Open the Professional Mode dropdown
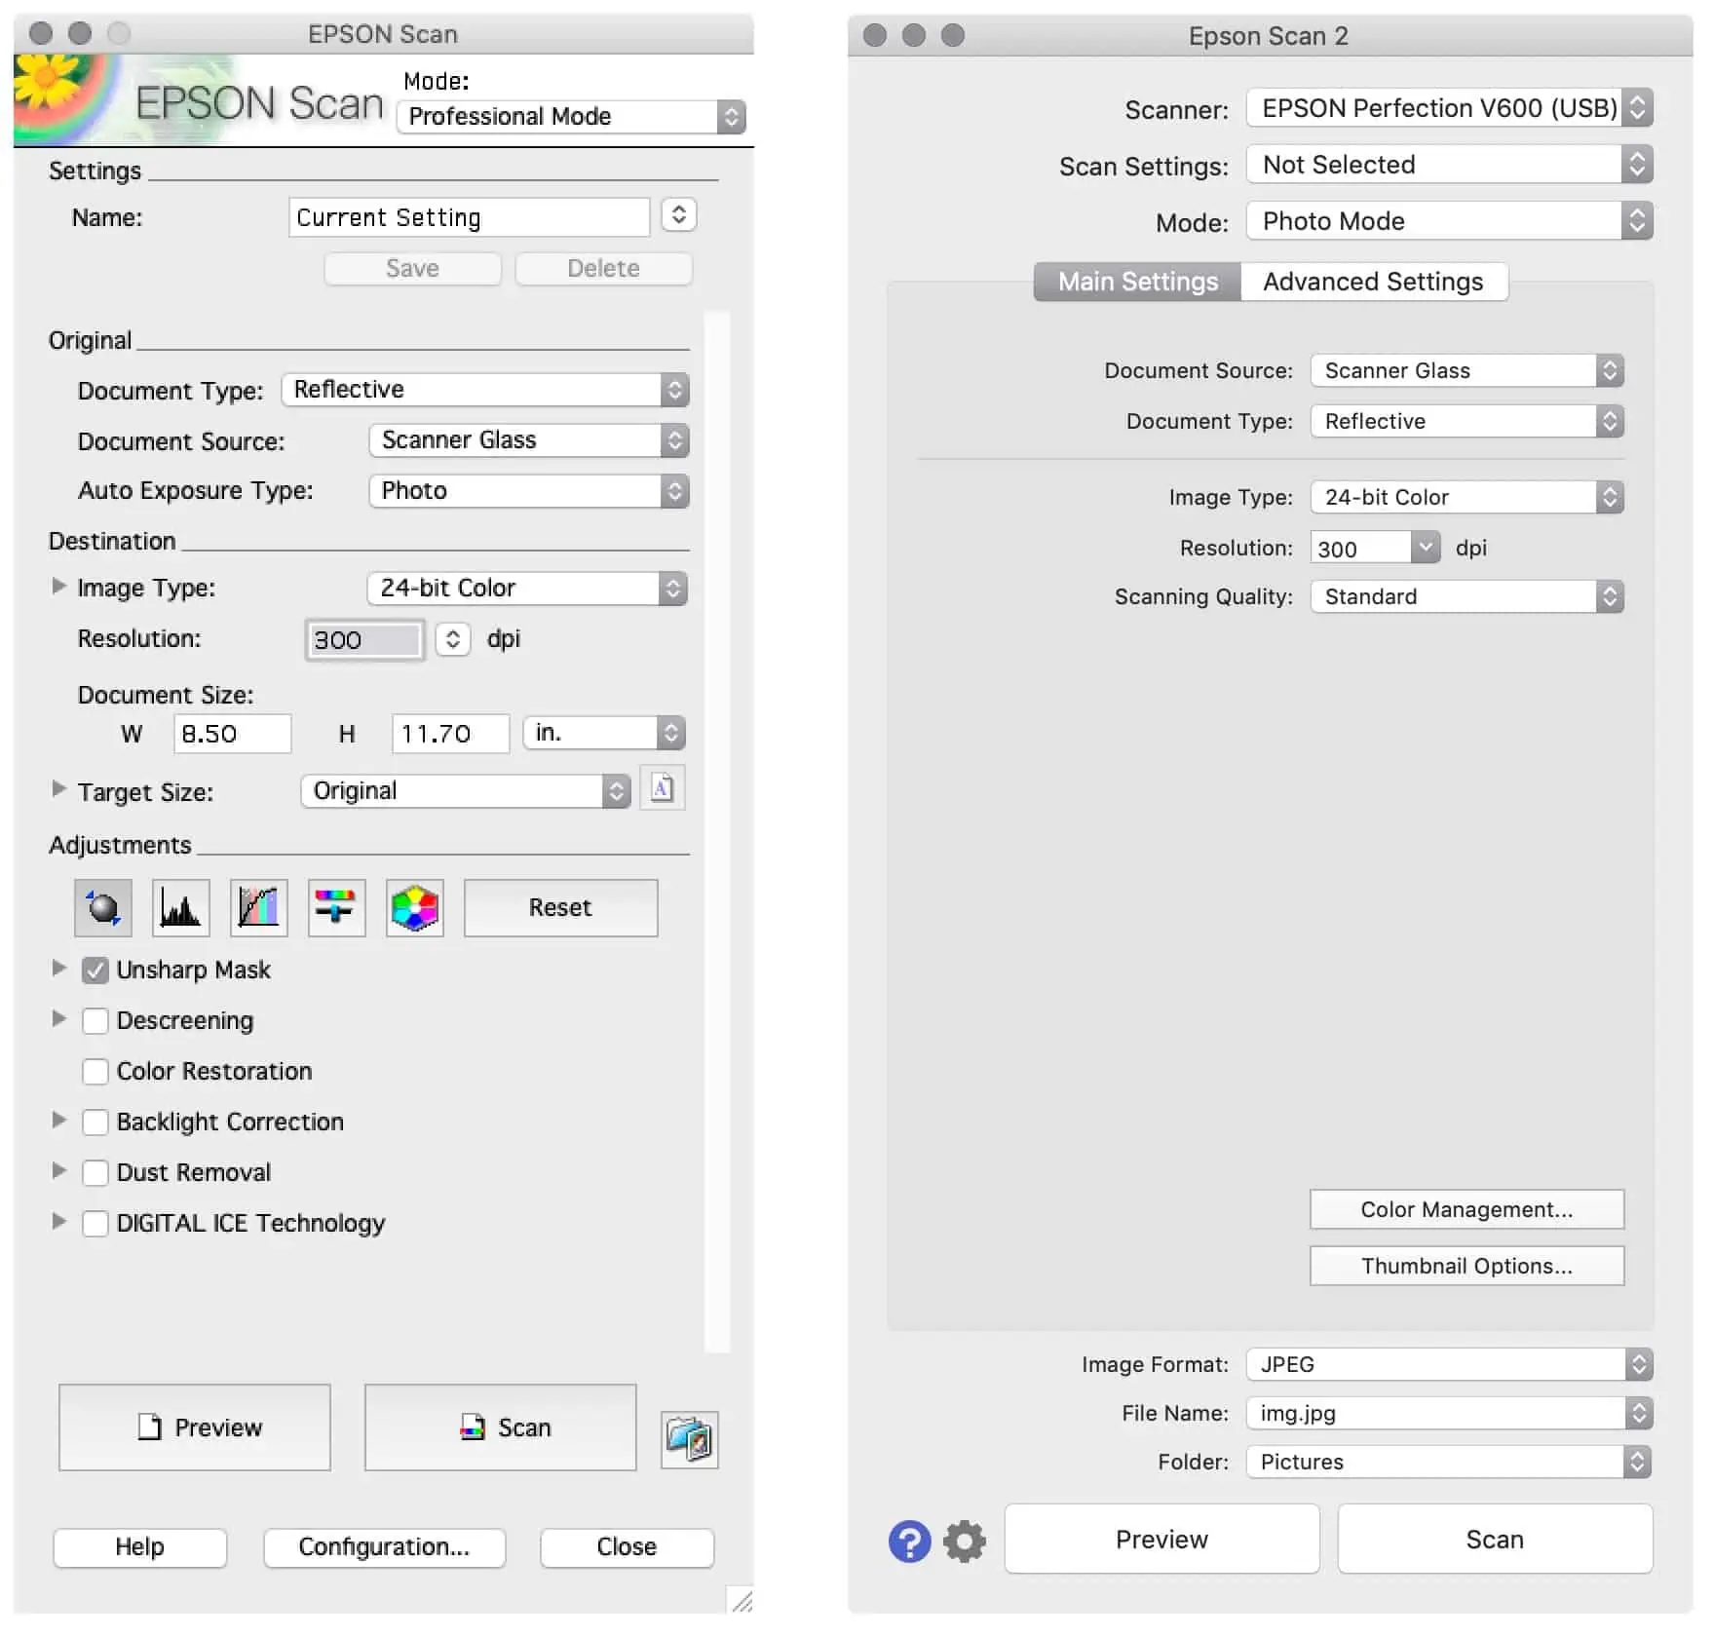This screenshot has height=1637, width=1713. pyautogui.click(x=572, y=117)
